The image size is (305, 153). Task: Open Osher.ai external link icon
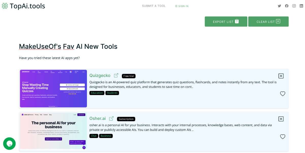pyautogui.click(x=111, y=118)
